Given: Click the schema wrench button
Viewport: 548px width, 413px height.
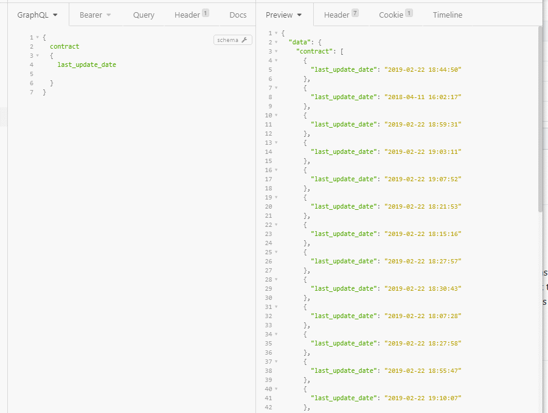Looking at the screenshot, I should click(232, 40).
